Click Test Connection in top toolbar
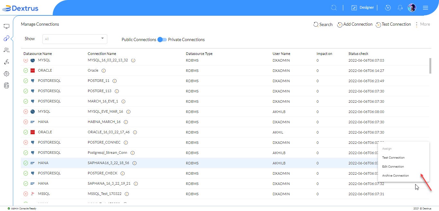This screenshot has width=439, height=211. (393, 24)
